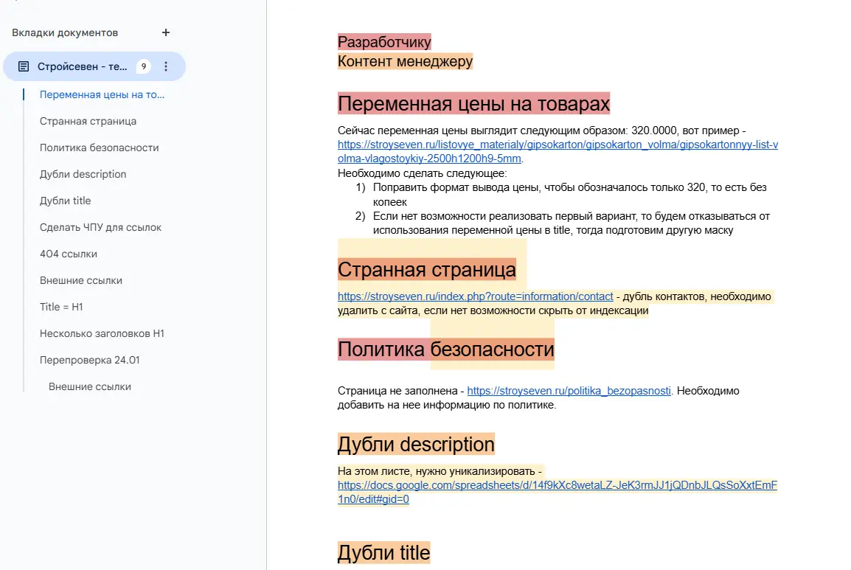Jump to Странная страница in outline
The height and width of the screenshot is (570, 851).
(x=88, y=121)
